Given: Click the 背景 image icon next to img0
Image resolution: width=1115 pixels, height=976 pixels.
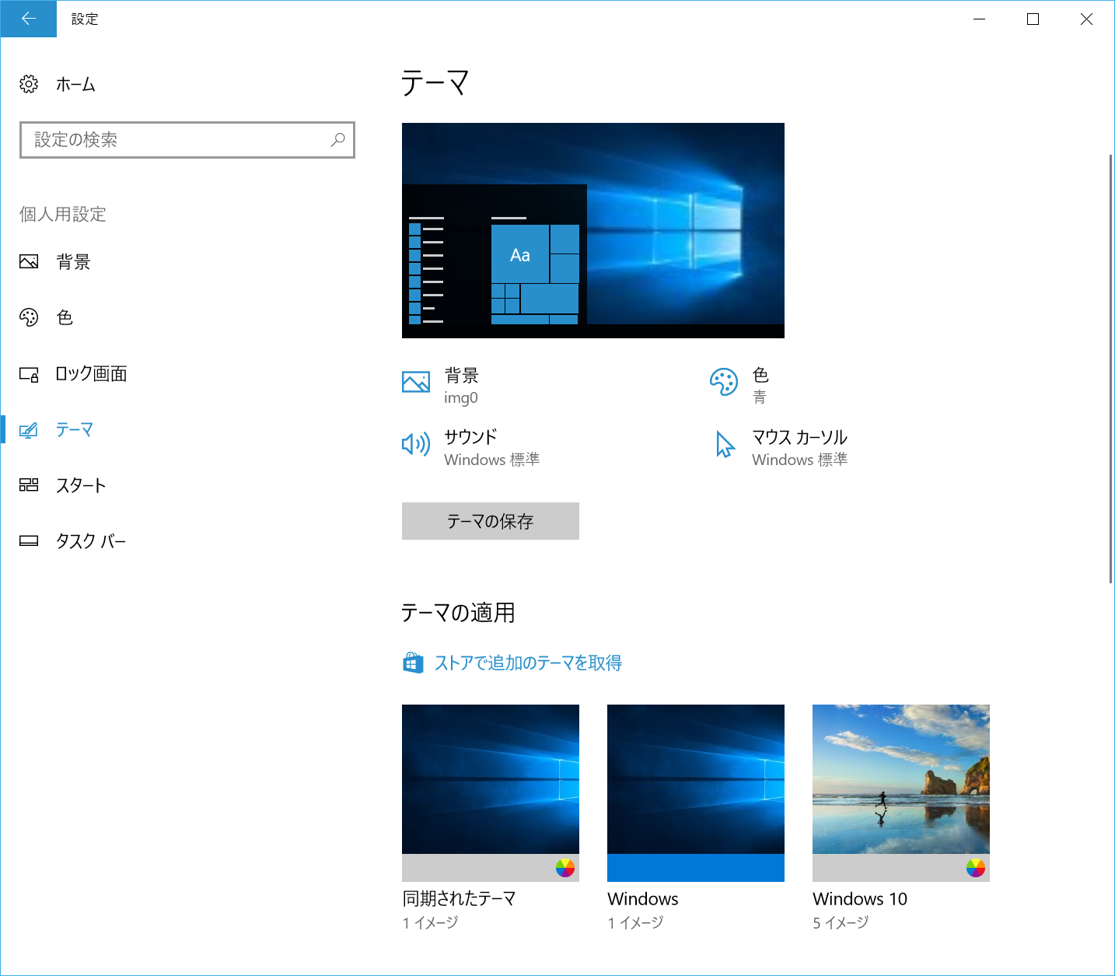Looking at the screenshot, I should (416, 382).
